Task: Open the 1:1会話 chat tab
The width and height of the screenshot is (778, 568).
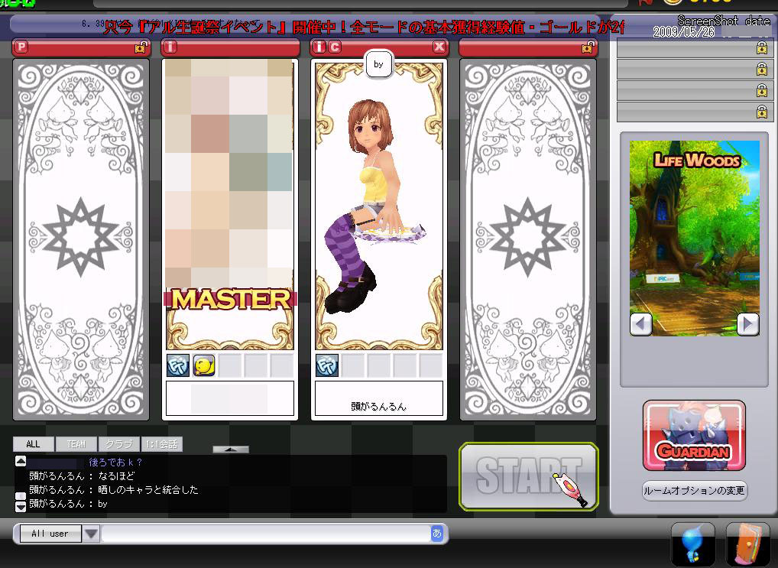Action: 162,444
